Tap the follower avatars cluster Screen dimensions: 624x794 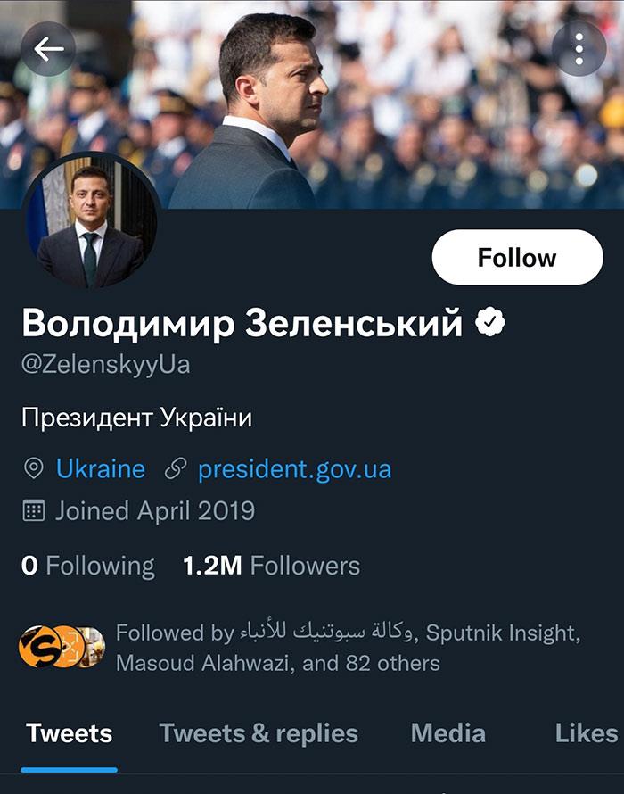click(x=62, y=648)
